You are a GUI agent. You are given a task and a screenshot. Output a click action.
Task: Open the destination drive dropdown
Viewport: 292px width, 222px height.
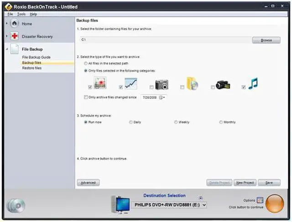pyautogui.click(x=203, y=205)
